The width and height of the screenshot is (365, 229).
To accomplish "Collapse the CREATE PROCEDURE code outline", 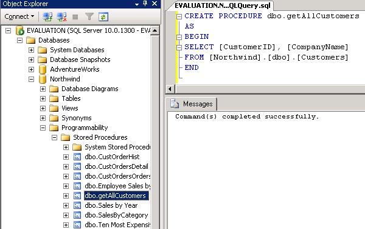I will click(179, 16).
